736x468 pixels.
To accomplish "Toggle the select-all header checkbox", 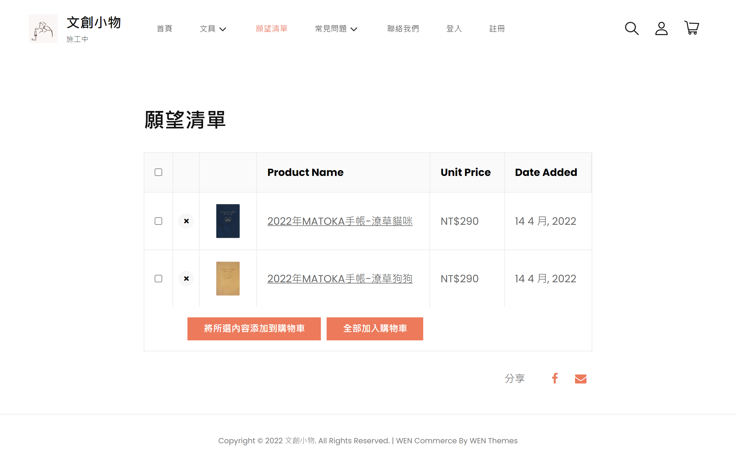I will (158, 172).
